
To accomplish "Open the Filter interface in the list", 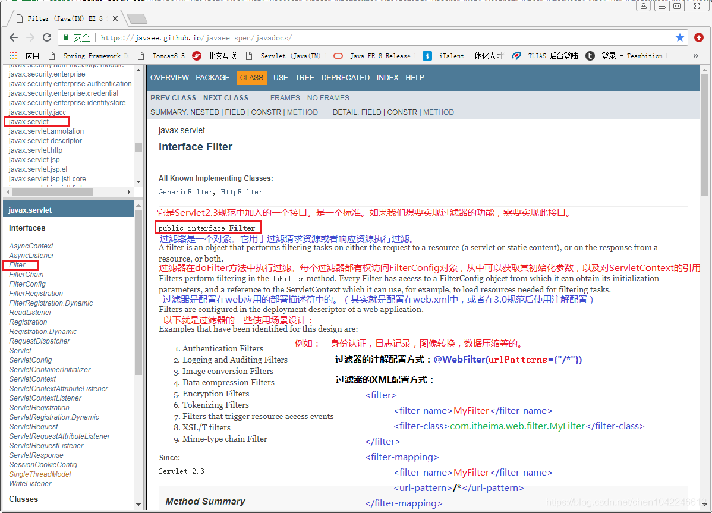I will 17,265.
